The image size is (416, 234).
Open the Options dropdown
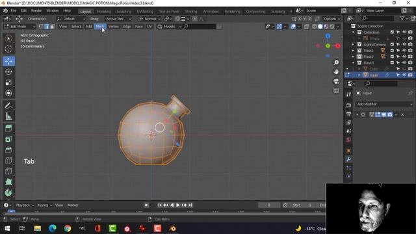click(x=331, y=19)
